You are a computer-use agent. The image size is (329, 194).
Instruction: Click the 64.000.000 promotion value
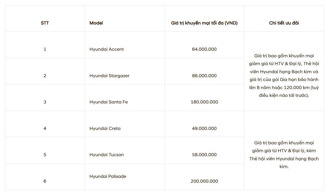click(204, 49)
